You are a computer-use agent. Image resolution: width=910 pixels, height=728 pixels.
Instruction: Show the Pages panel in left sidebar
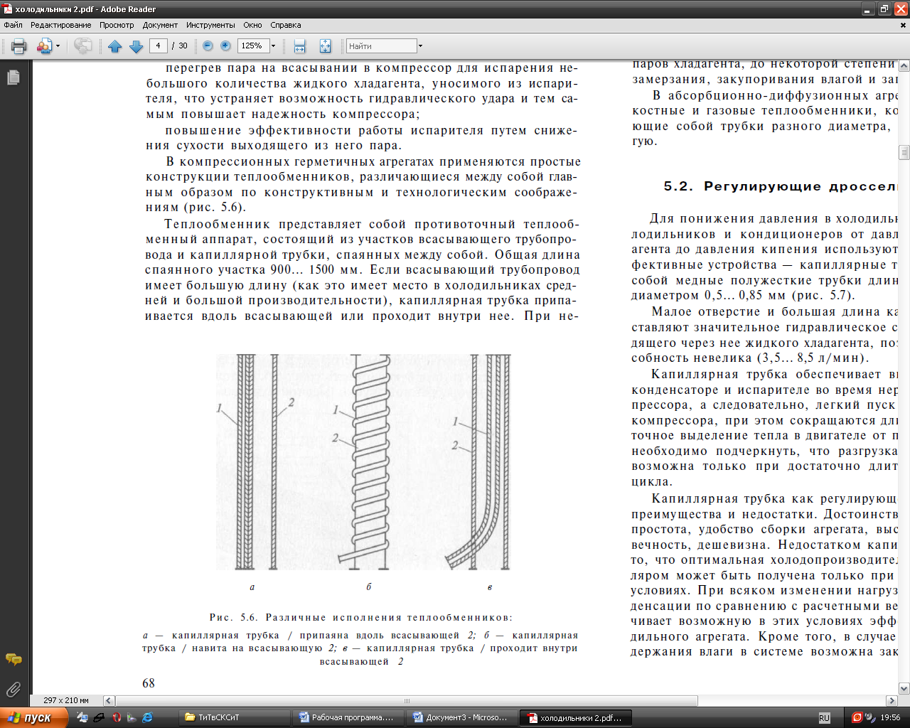tap(14, 77)
